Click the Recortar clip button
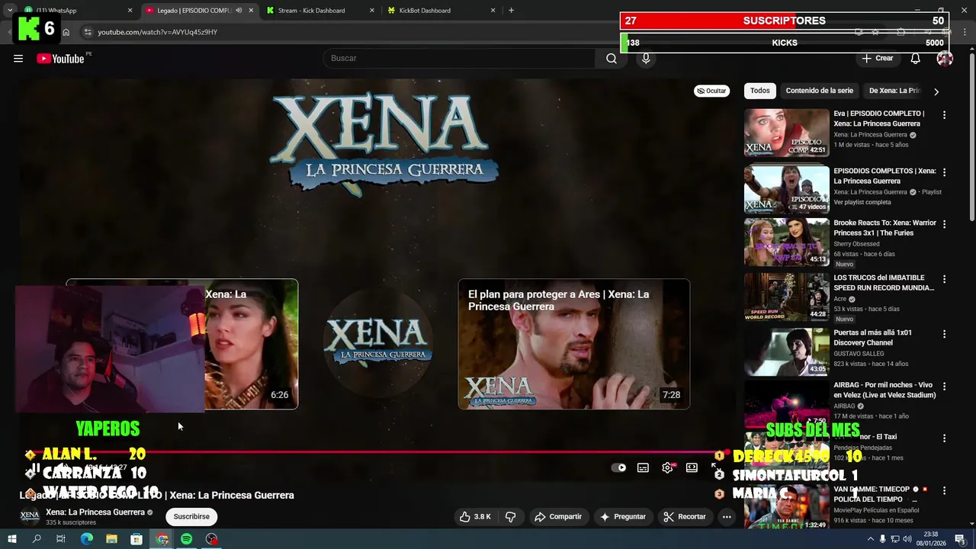 coord(685,517)
